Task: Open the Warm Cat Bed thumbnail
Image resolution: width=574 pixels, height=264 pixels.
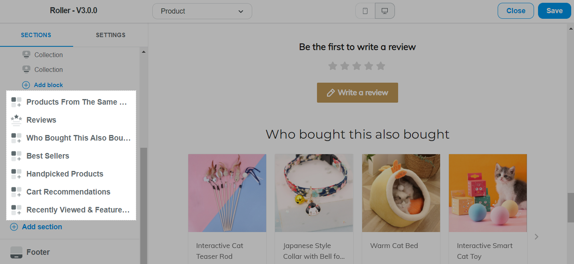Action: pyautogui.click(x=401, y=193)
